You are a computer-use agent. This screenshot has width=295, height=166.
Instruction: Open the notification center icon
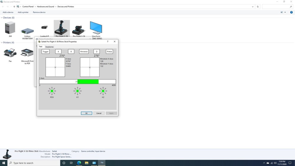[x=290, y=163]
